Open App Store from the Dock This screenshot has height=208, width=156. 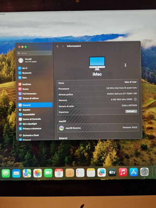[x=134, y=172]
